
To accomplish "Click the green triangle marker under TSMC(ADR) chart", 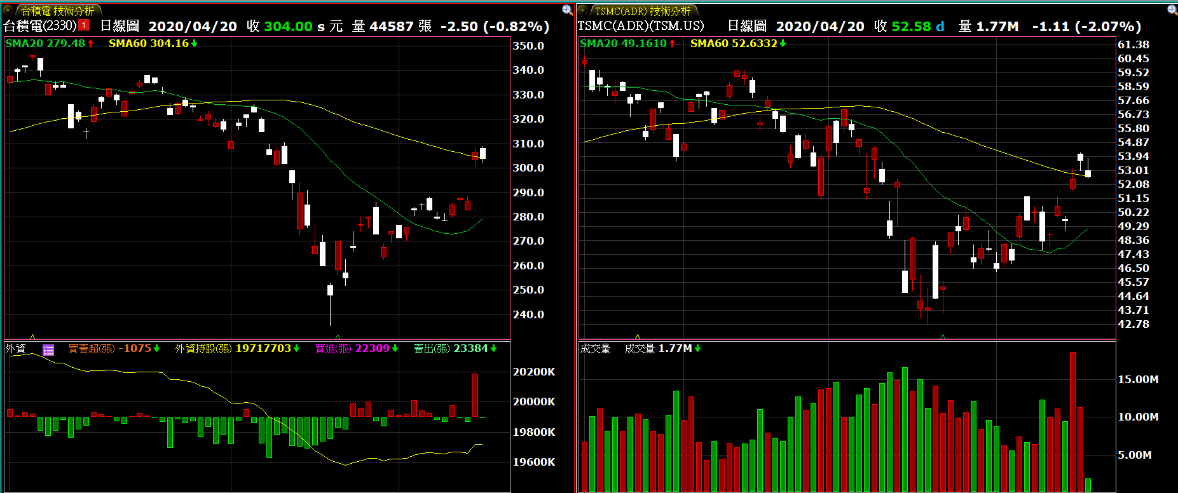I will (x=943, y=337).
